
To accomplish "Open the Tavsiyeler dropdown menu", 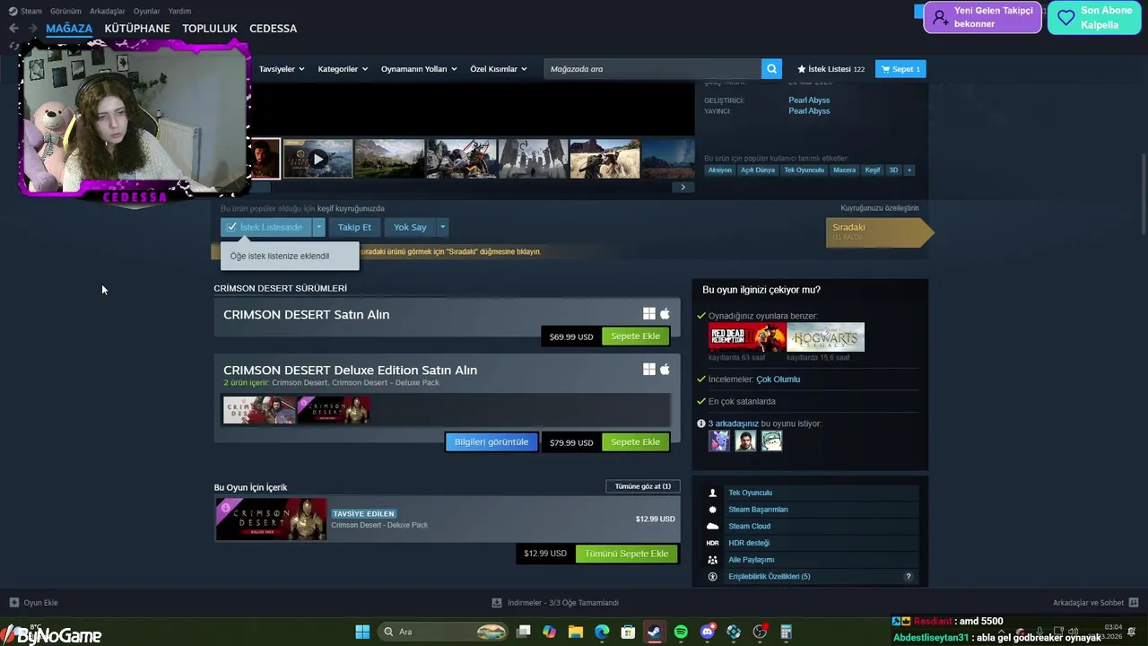I will point(282,69).
